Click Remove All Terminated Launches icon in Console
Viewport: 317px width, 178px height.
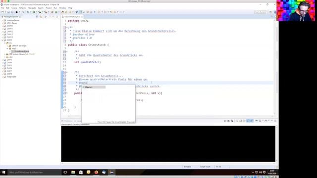[232, 121]
